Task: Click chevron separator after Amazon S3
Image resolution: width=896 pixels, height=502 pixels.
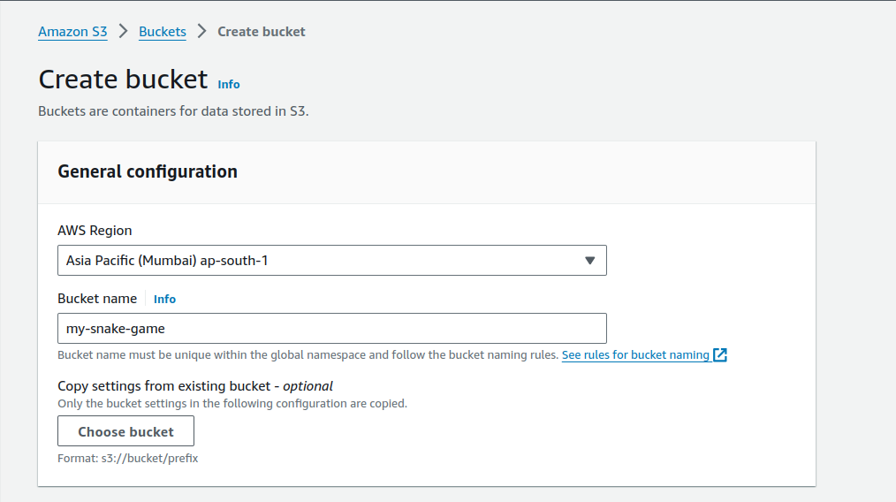Action: coord(123,31)
